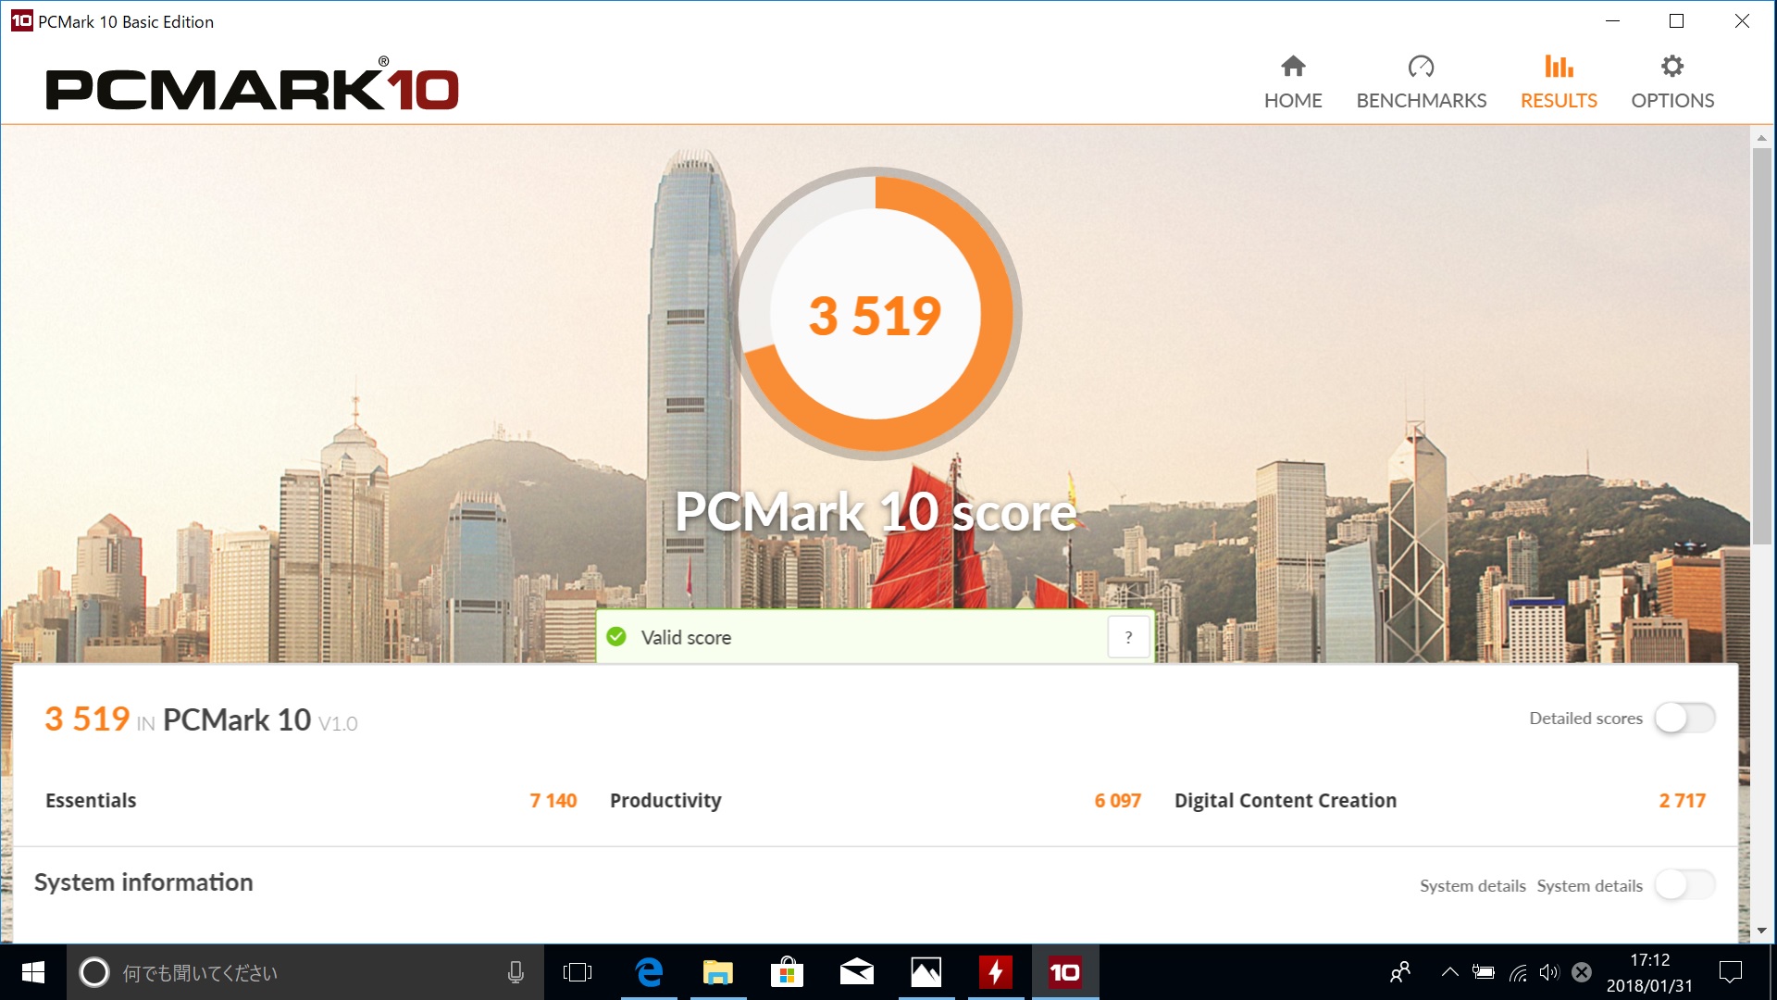
Task: Click the Productivity score 6 097
Action: (1117, 800)
